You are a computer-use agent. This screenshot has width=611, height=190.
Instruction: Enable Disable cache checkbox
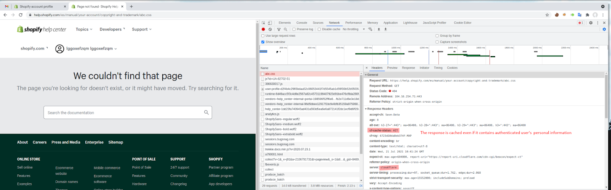coord(319,29)
